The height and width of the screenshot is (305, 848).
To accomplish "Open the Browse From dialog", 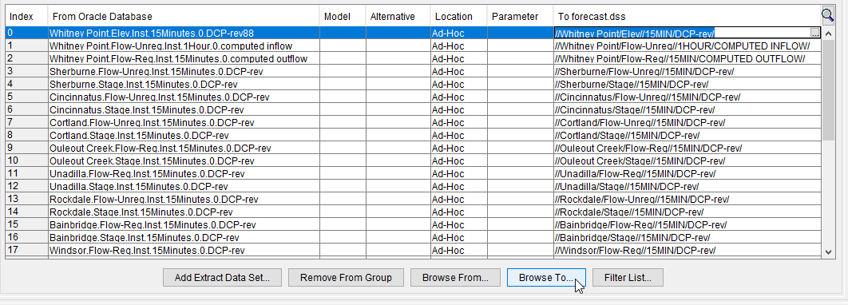I will pyautogui.click(x=455, y=278).
